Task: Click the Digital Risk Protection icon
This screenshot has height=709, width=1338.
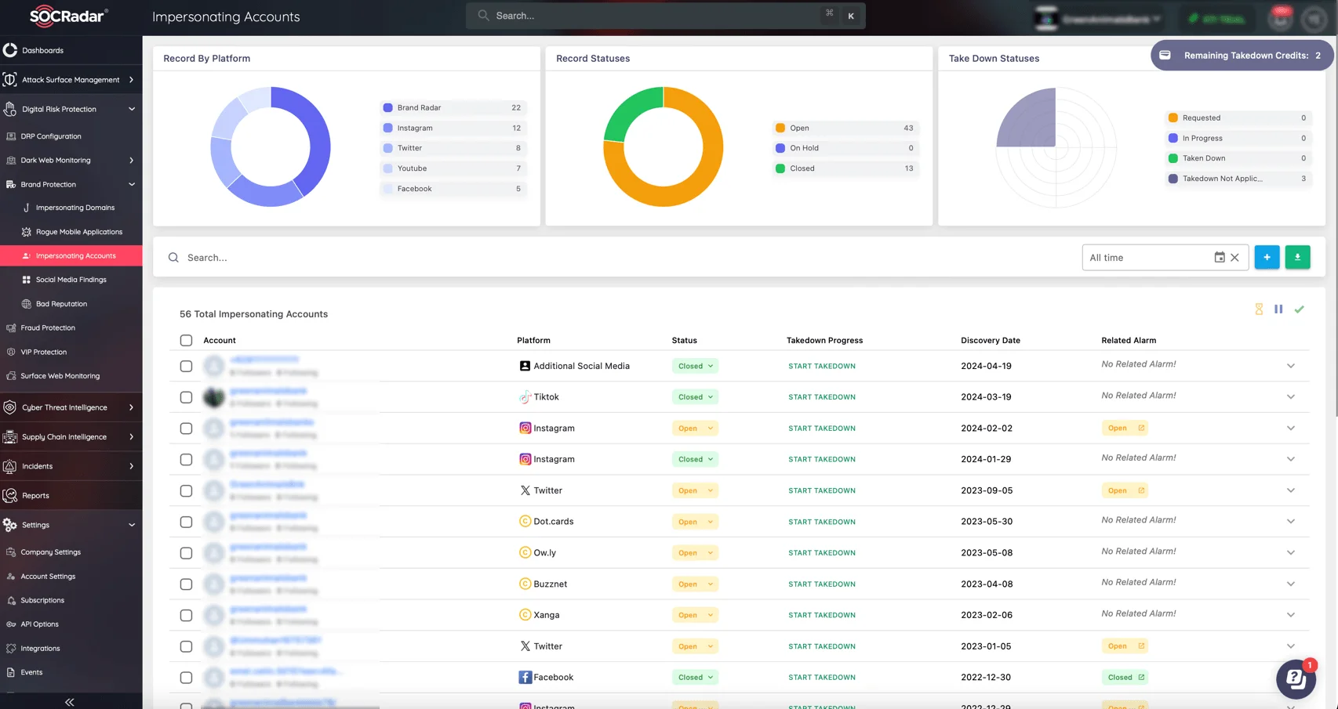Action: pyautogui.click(x=10, y=109)
